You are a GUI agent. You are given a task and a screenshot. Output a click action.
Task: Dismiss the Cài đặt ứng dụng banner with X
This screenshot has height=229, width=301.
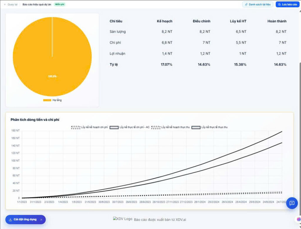[41, 220]
